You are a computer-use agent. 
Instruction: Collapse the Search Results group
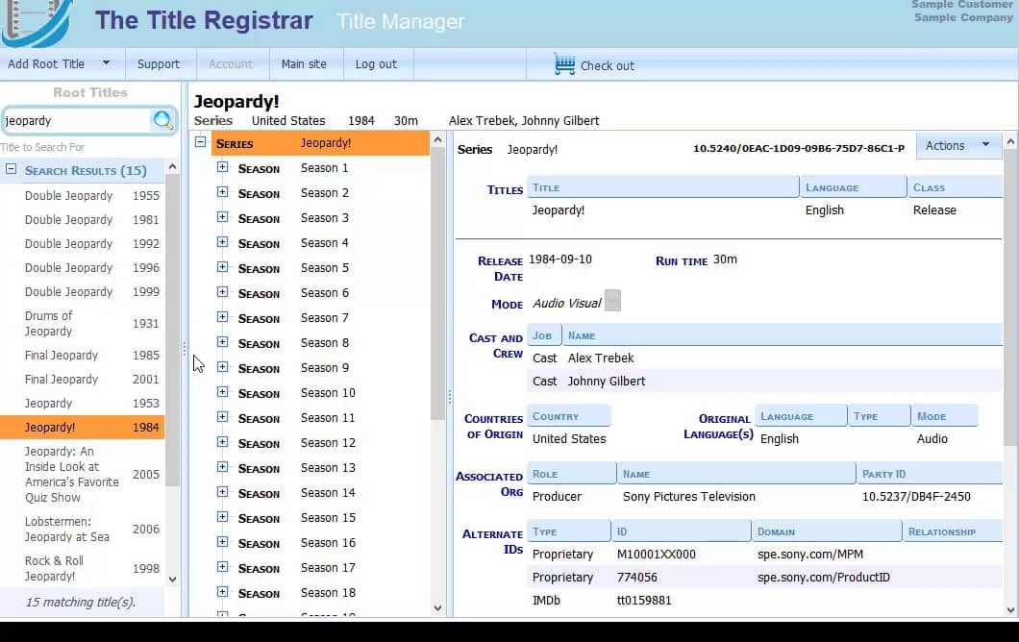coord(11,169)
